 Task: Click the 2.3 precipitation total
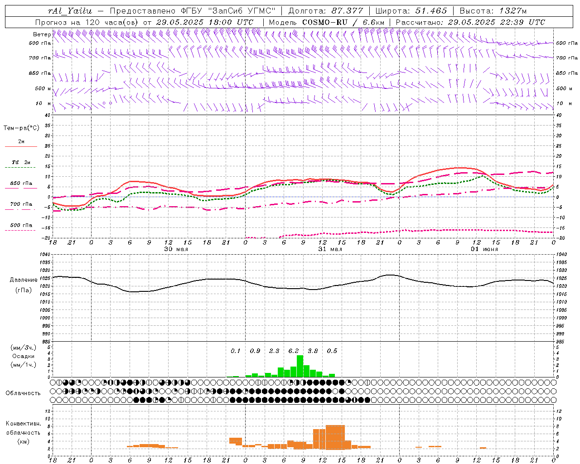point(274,351)
